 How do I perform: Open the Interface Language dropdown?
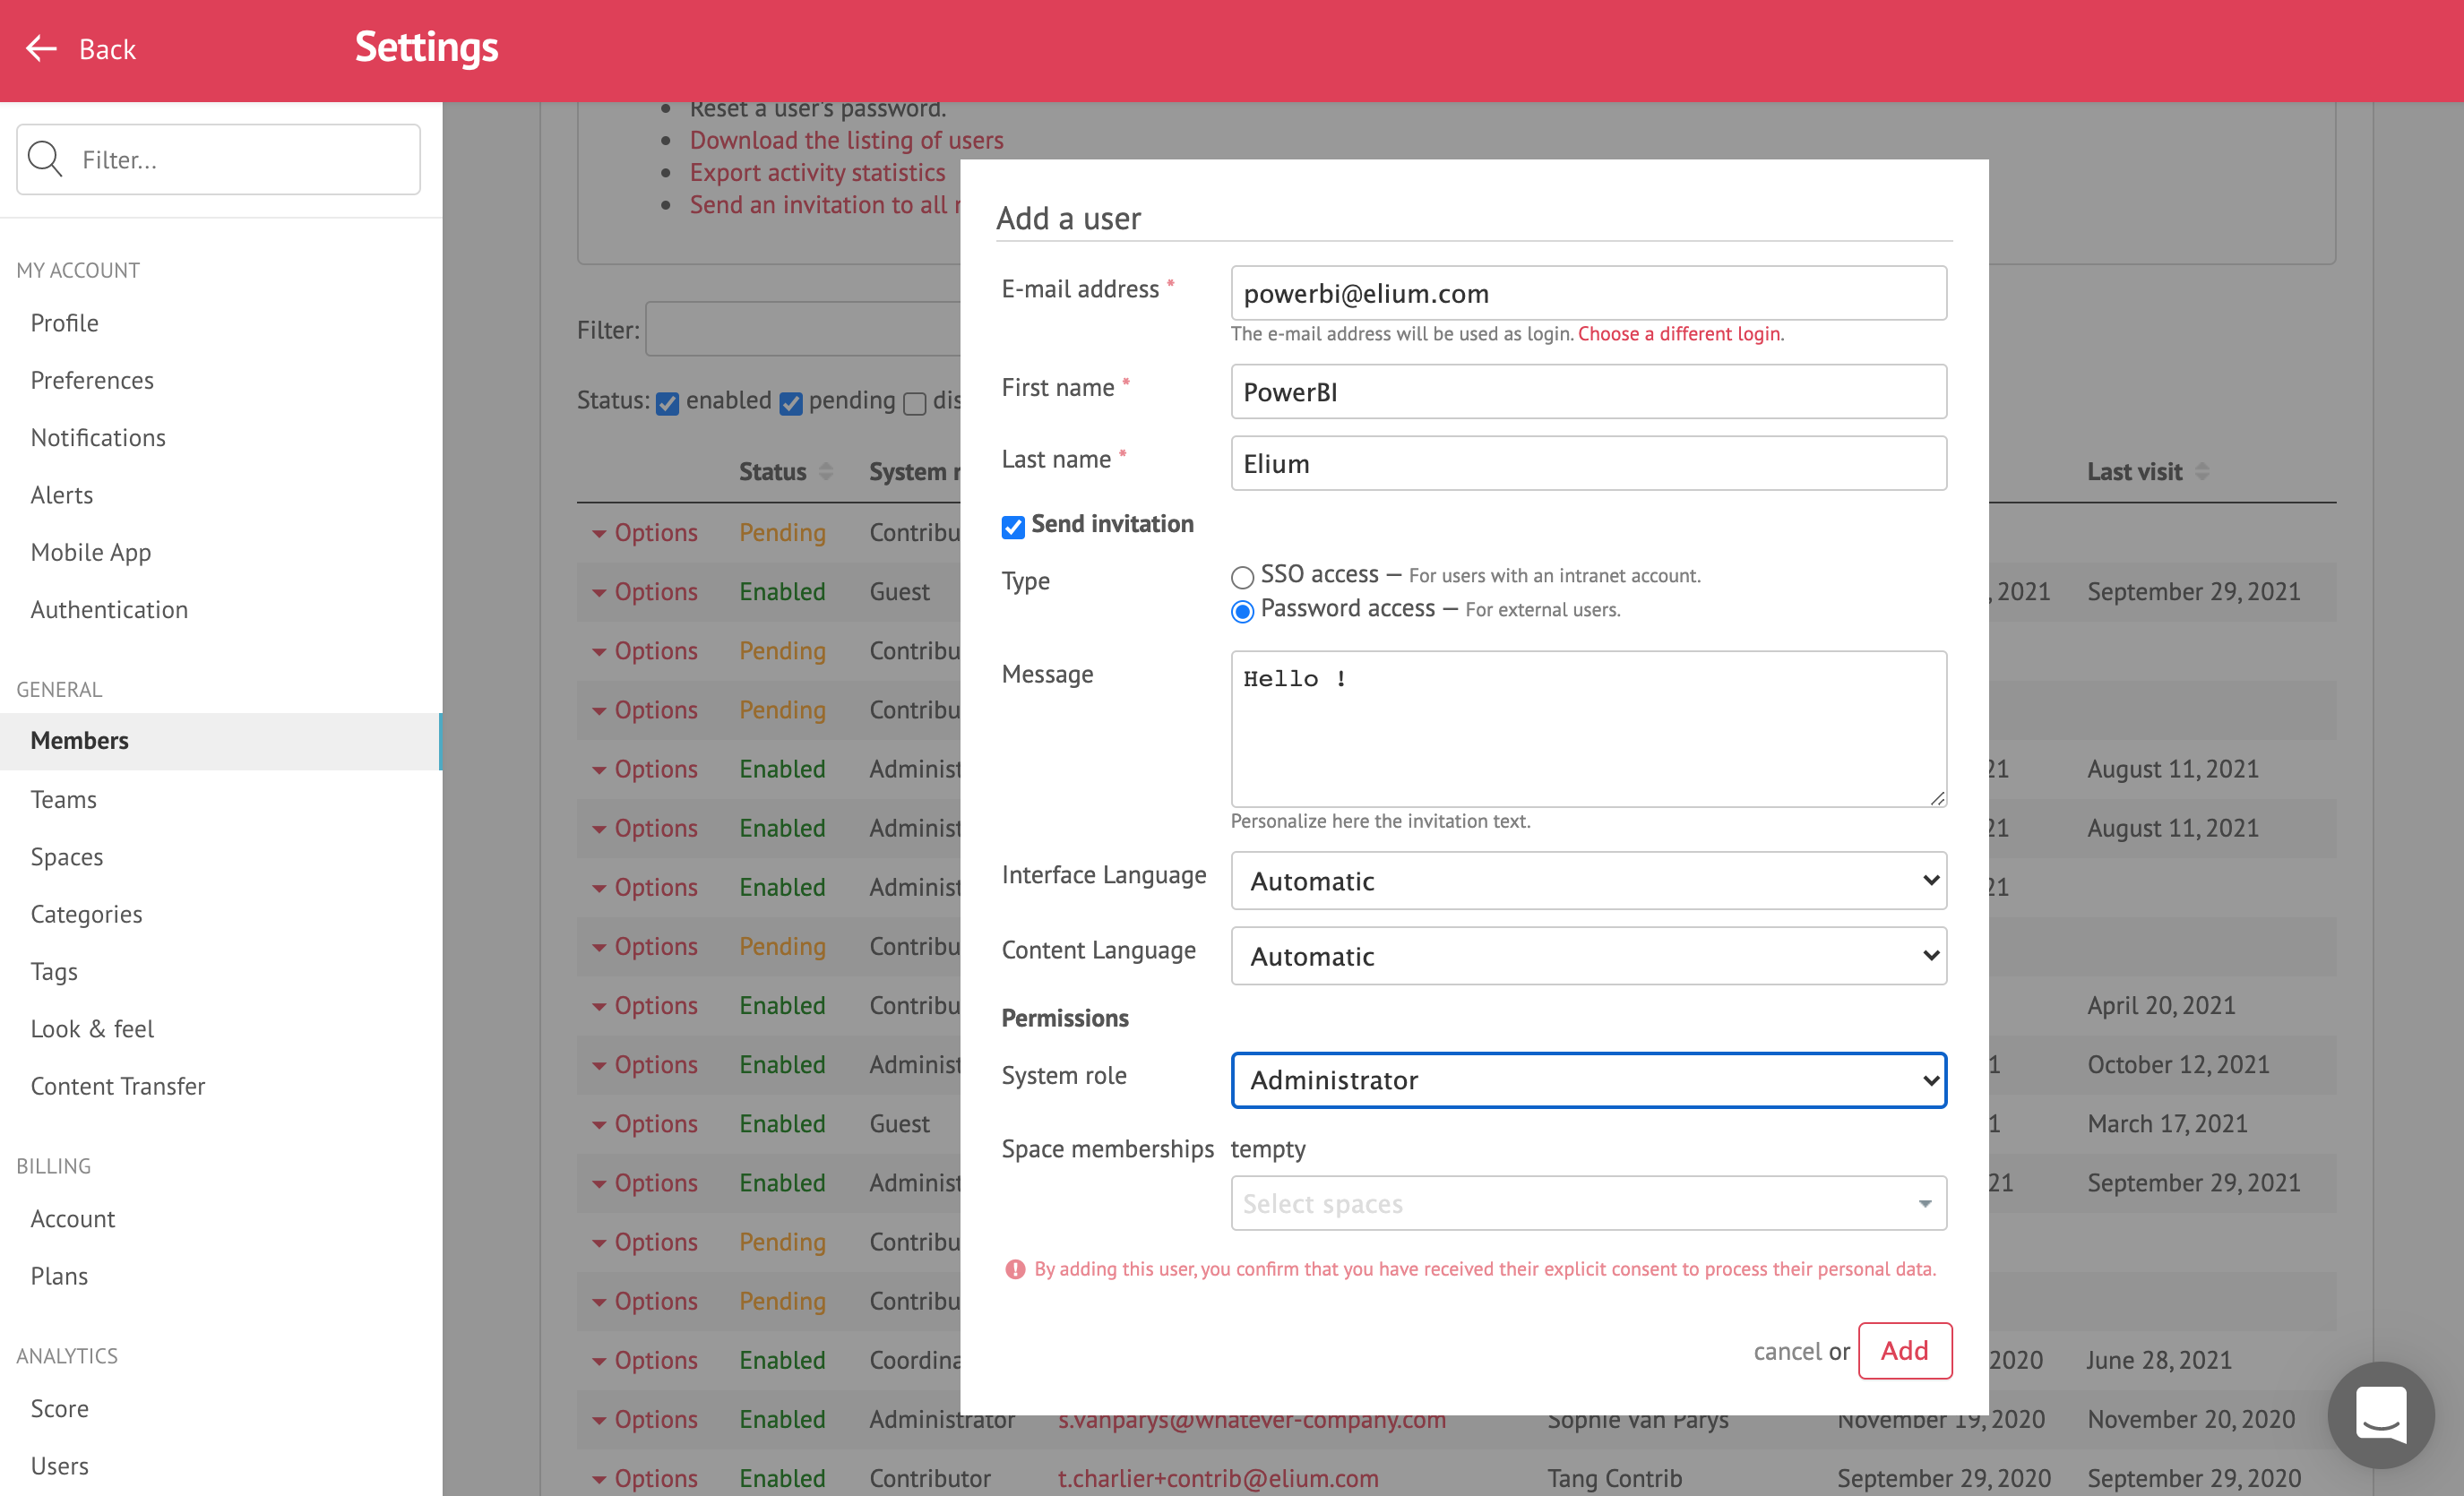tap(1588, 880)
